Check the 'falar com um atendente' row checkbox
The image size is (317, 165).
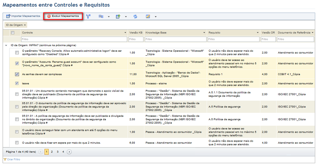17,132
